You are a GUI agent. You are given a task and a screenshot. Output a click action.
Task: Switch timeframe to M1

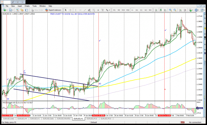click(x=114, y=10)
